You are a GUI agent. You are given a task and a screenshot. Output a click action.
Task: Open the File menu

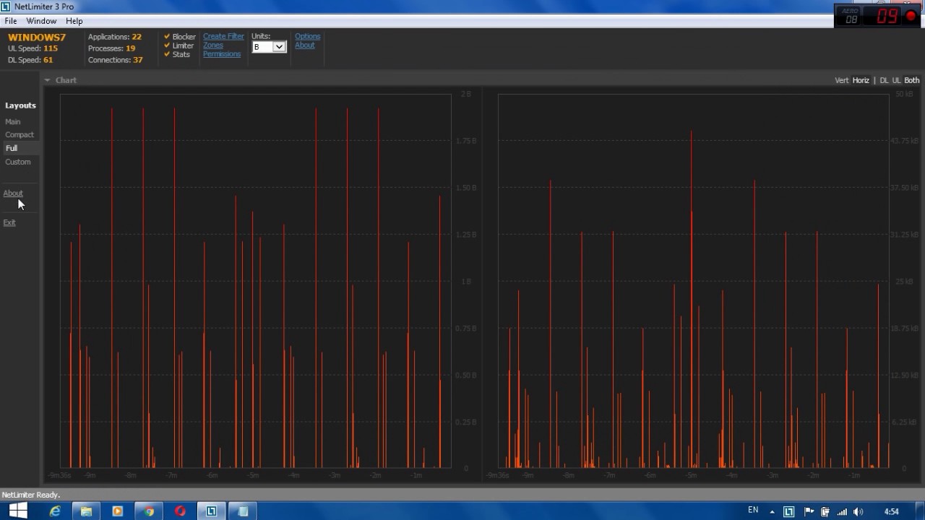point(11,21)
